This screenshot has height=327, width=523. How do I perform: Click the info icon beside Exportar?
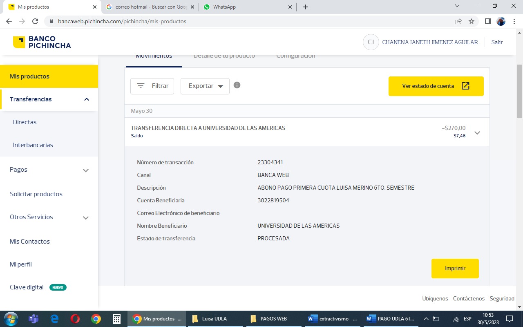coord(237,85)
